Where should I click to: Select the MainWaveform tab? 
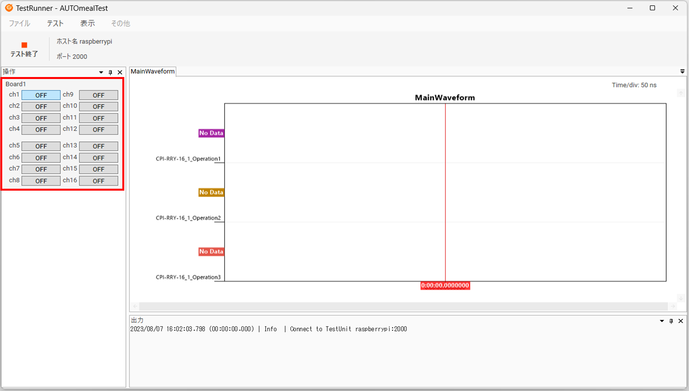click(152, 71)
